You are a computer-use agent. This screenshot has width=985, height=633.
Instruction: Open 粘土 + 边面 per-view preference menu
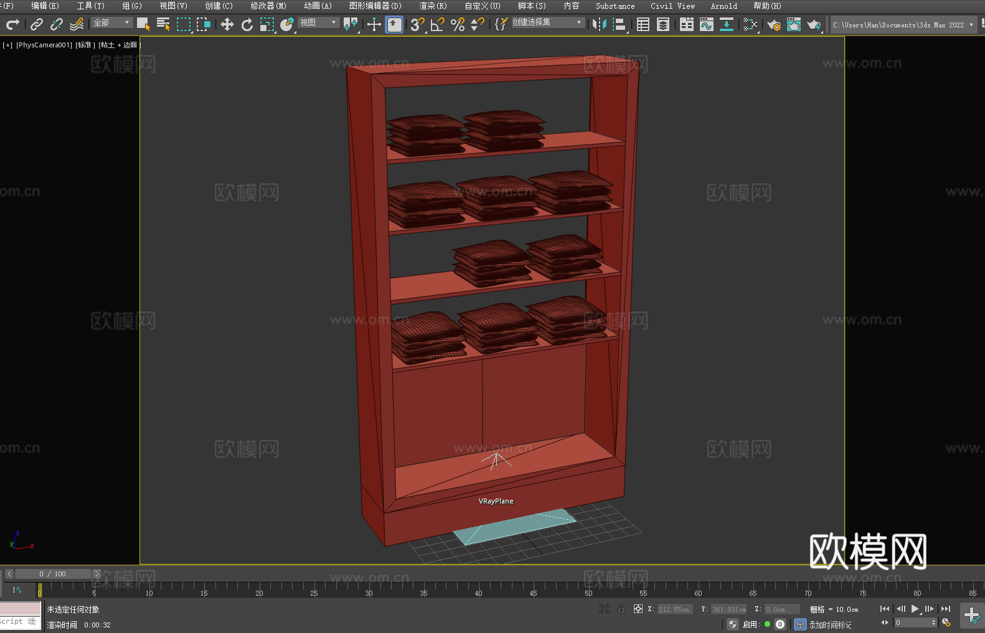point(118,45)
